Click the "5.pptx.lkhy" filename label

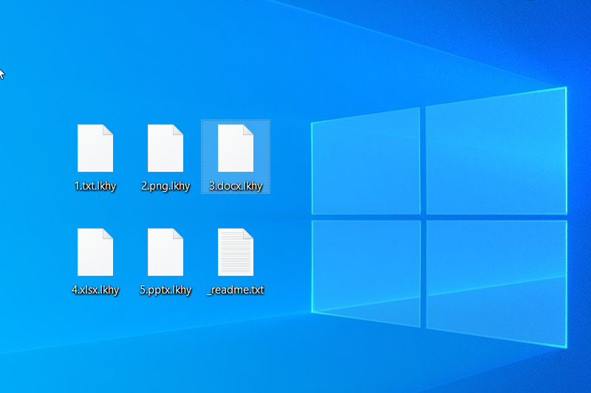tap(165, 290)
